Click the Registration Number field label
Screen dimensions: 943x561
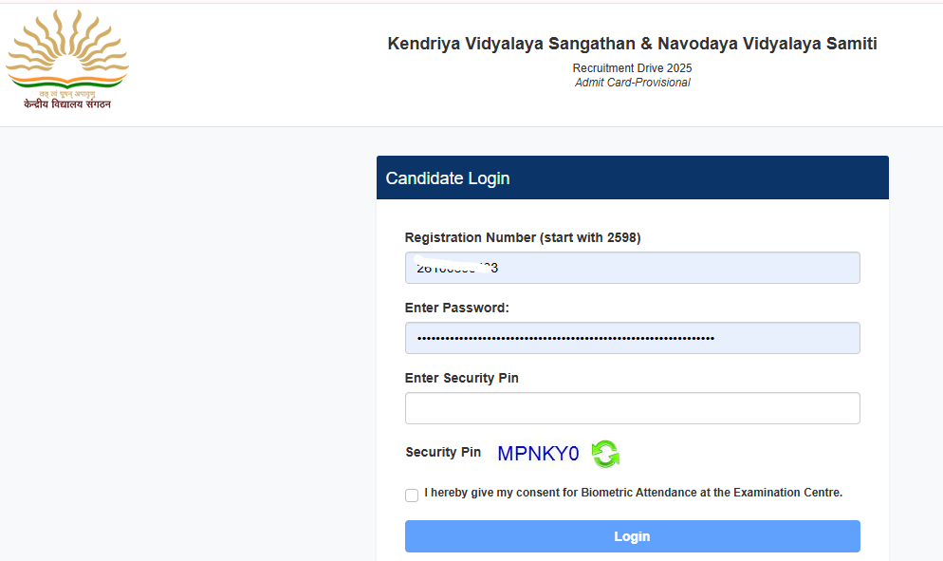(523, 238)
